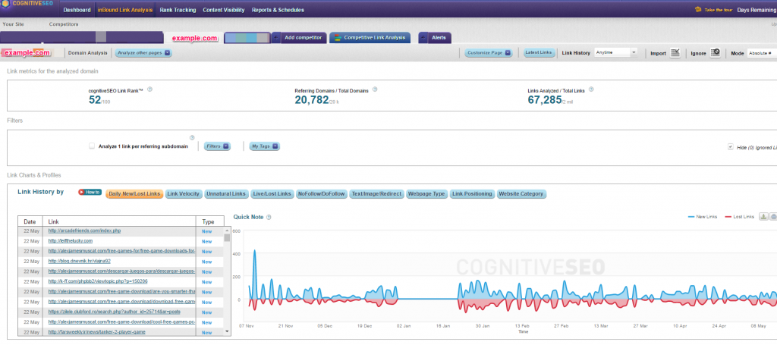Screen dimensions: 777x345
Task: Open help icon beside Referring Domains
Action: [x=375, y=89]
